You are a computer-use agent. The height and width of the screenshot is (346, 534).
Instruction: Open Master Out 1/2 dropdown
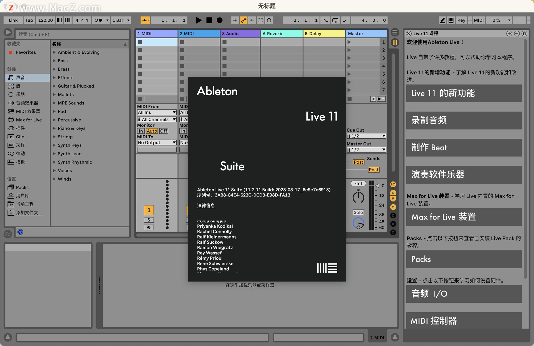click(366, 150)
